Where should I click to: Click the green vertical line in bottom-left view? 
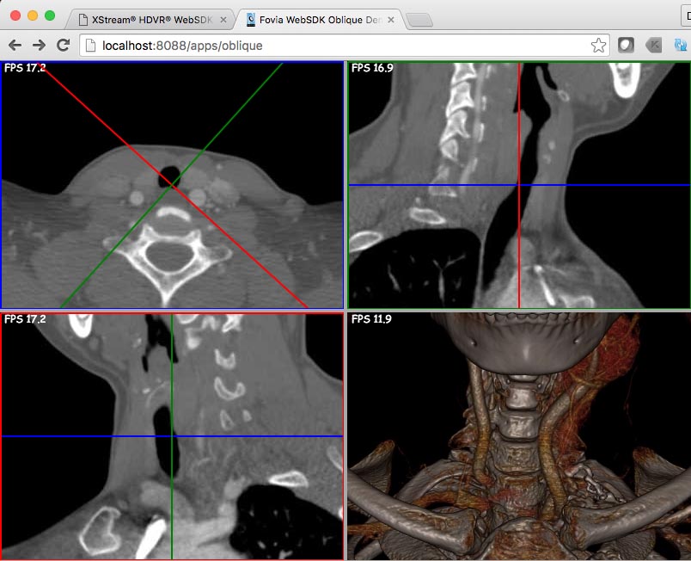click(x=173, y=499)
